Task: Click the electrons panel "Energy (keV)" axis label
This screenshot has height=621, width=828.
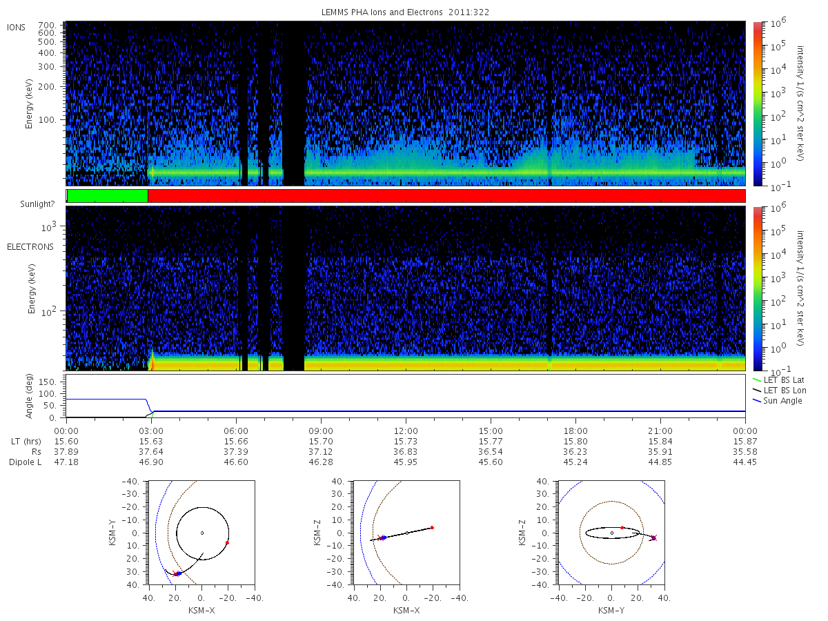Action: pos(32,288)
